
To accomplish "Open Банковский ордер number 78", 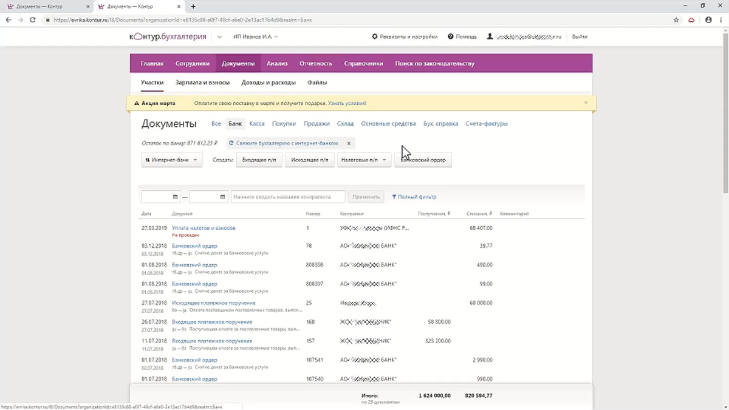I will pyautogui.click(x=194, y=246).
